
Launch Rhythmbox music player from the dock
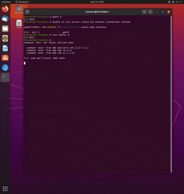click(x=5, y=39)
